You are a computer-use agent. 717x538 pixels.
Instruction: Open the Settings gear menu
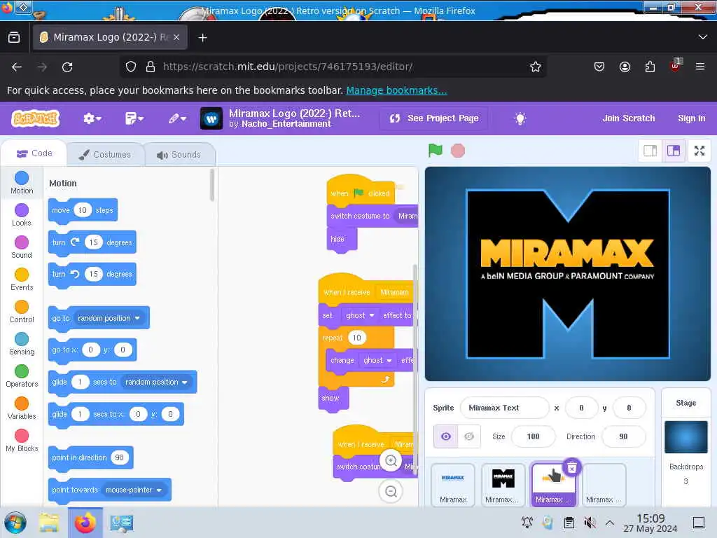(92, 118)
